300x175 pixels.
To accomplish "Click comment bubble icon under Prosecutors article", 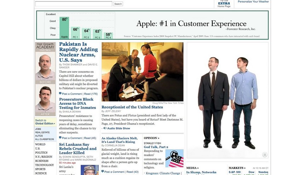I will pyautogui.click(x=60, y=138).
